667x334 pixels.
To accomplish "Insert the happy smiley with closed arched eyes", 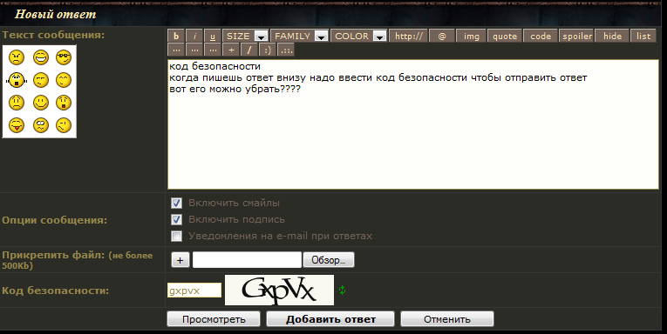I will pos(64,80).
